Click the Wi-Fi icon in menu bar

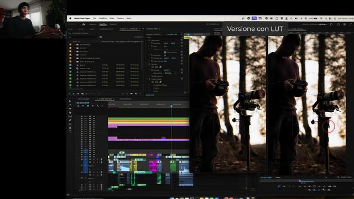pos(321,18)
